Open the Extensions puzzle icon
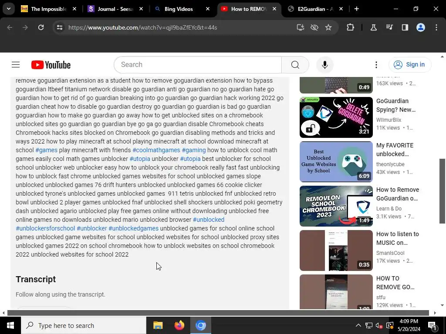 [x=351, y=27]
